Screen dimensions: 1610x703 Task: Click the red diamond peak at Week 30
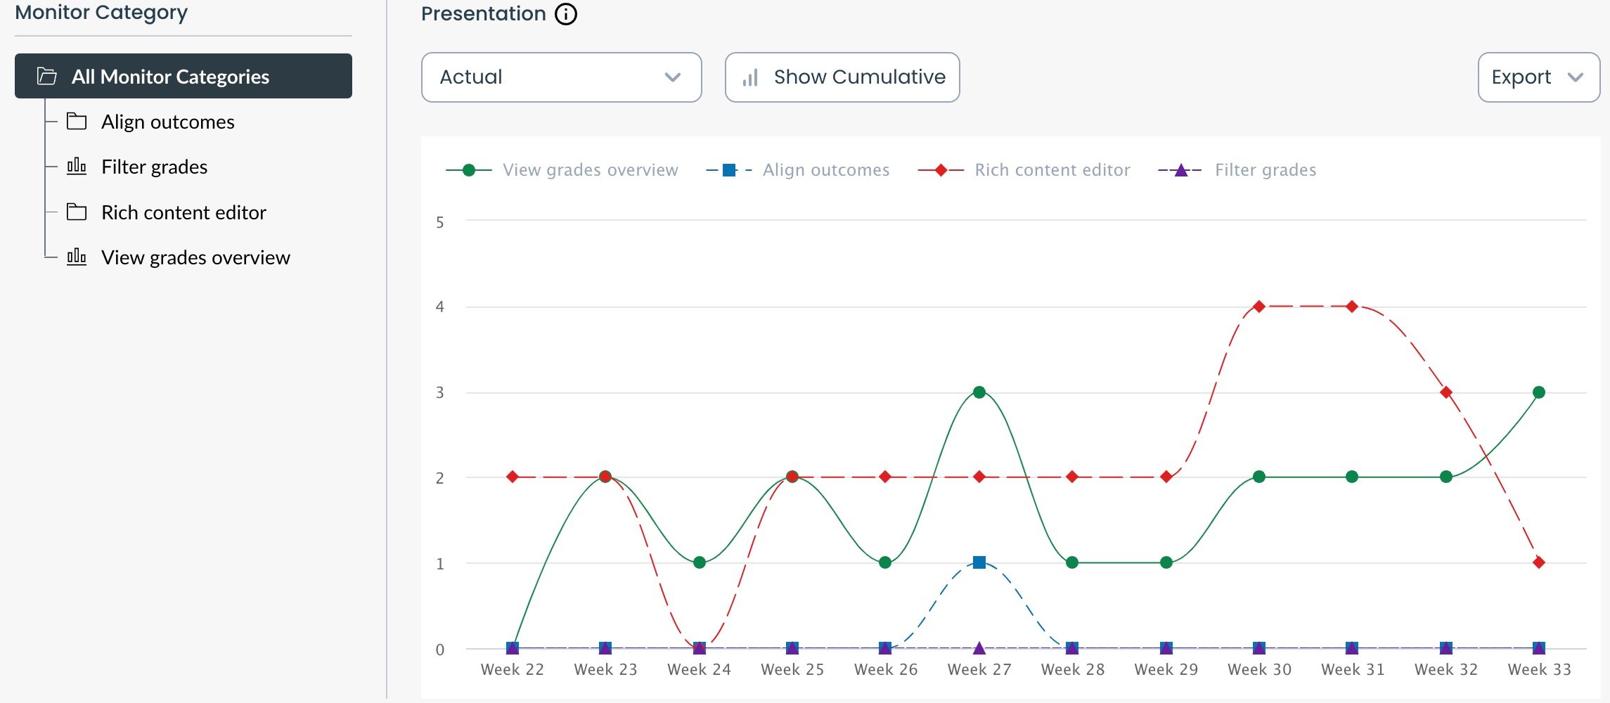tap(1258, 306)
